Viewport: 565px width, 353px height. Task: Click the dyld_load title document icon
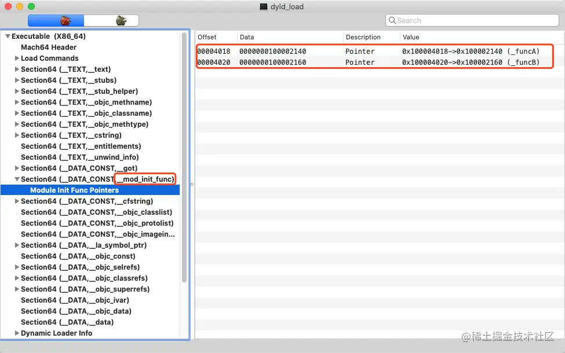click(264, 6)
